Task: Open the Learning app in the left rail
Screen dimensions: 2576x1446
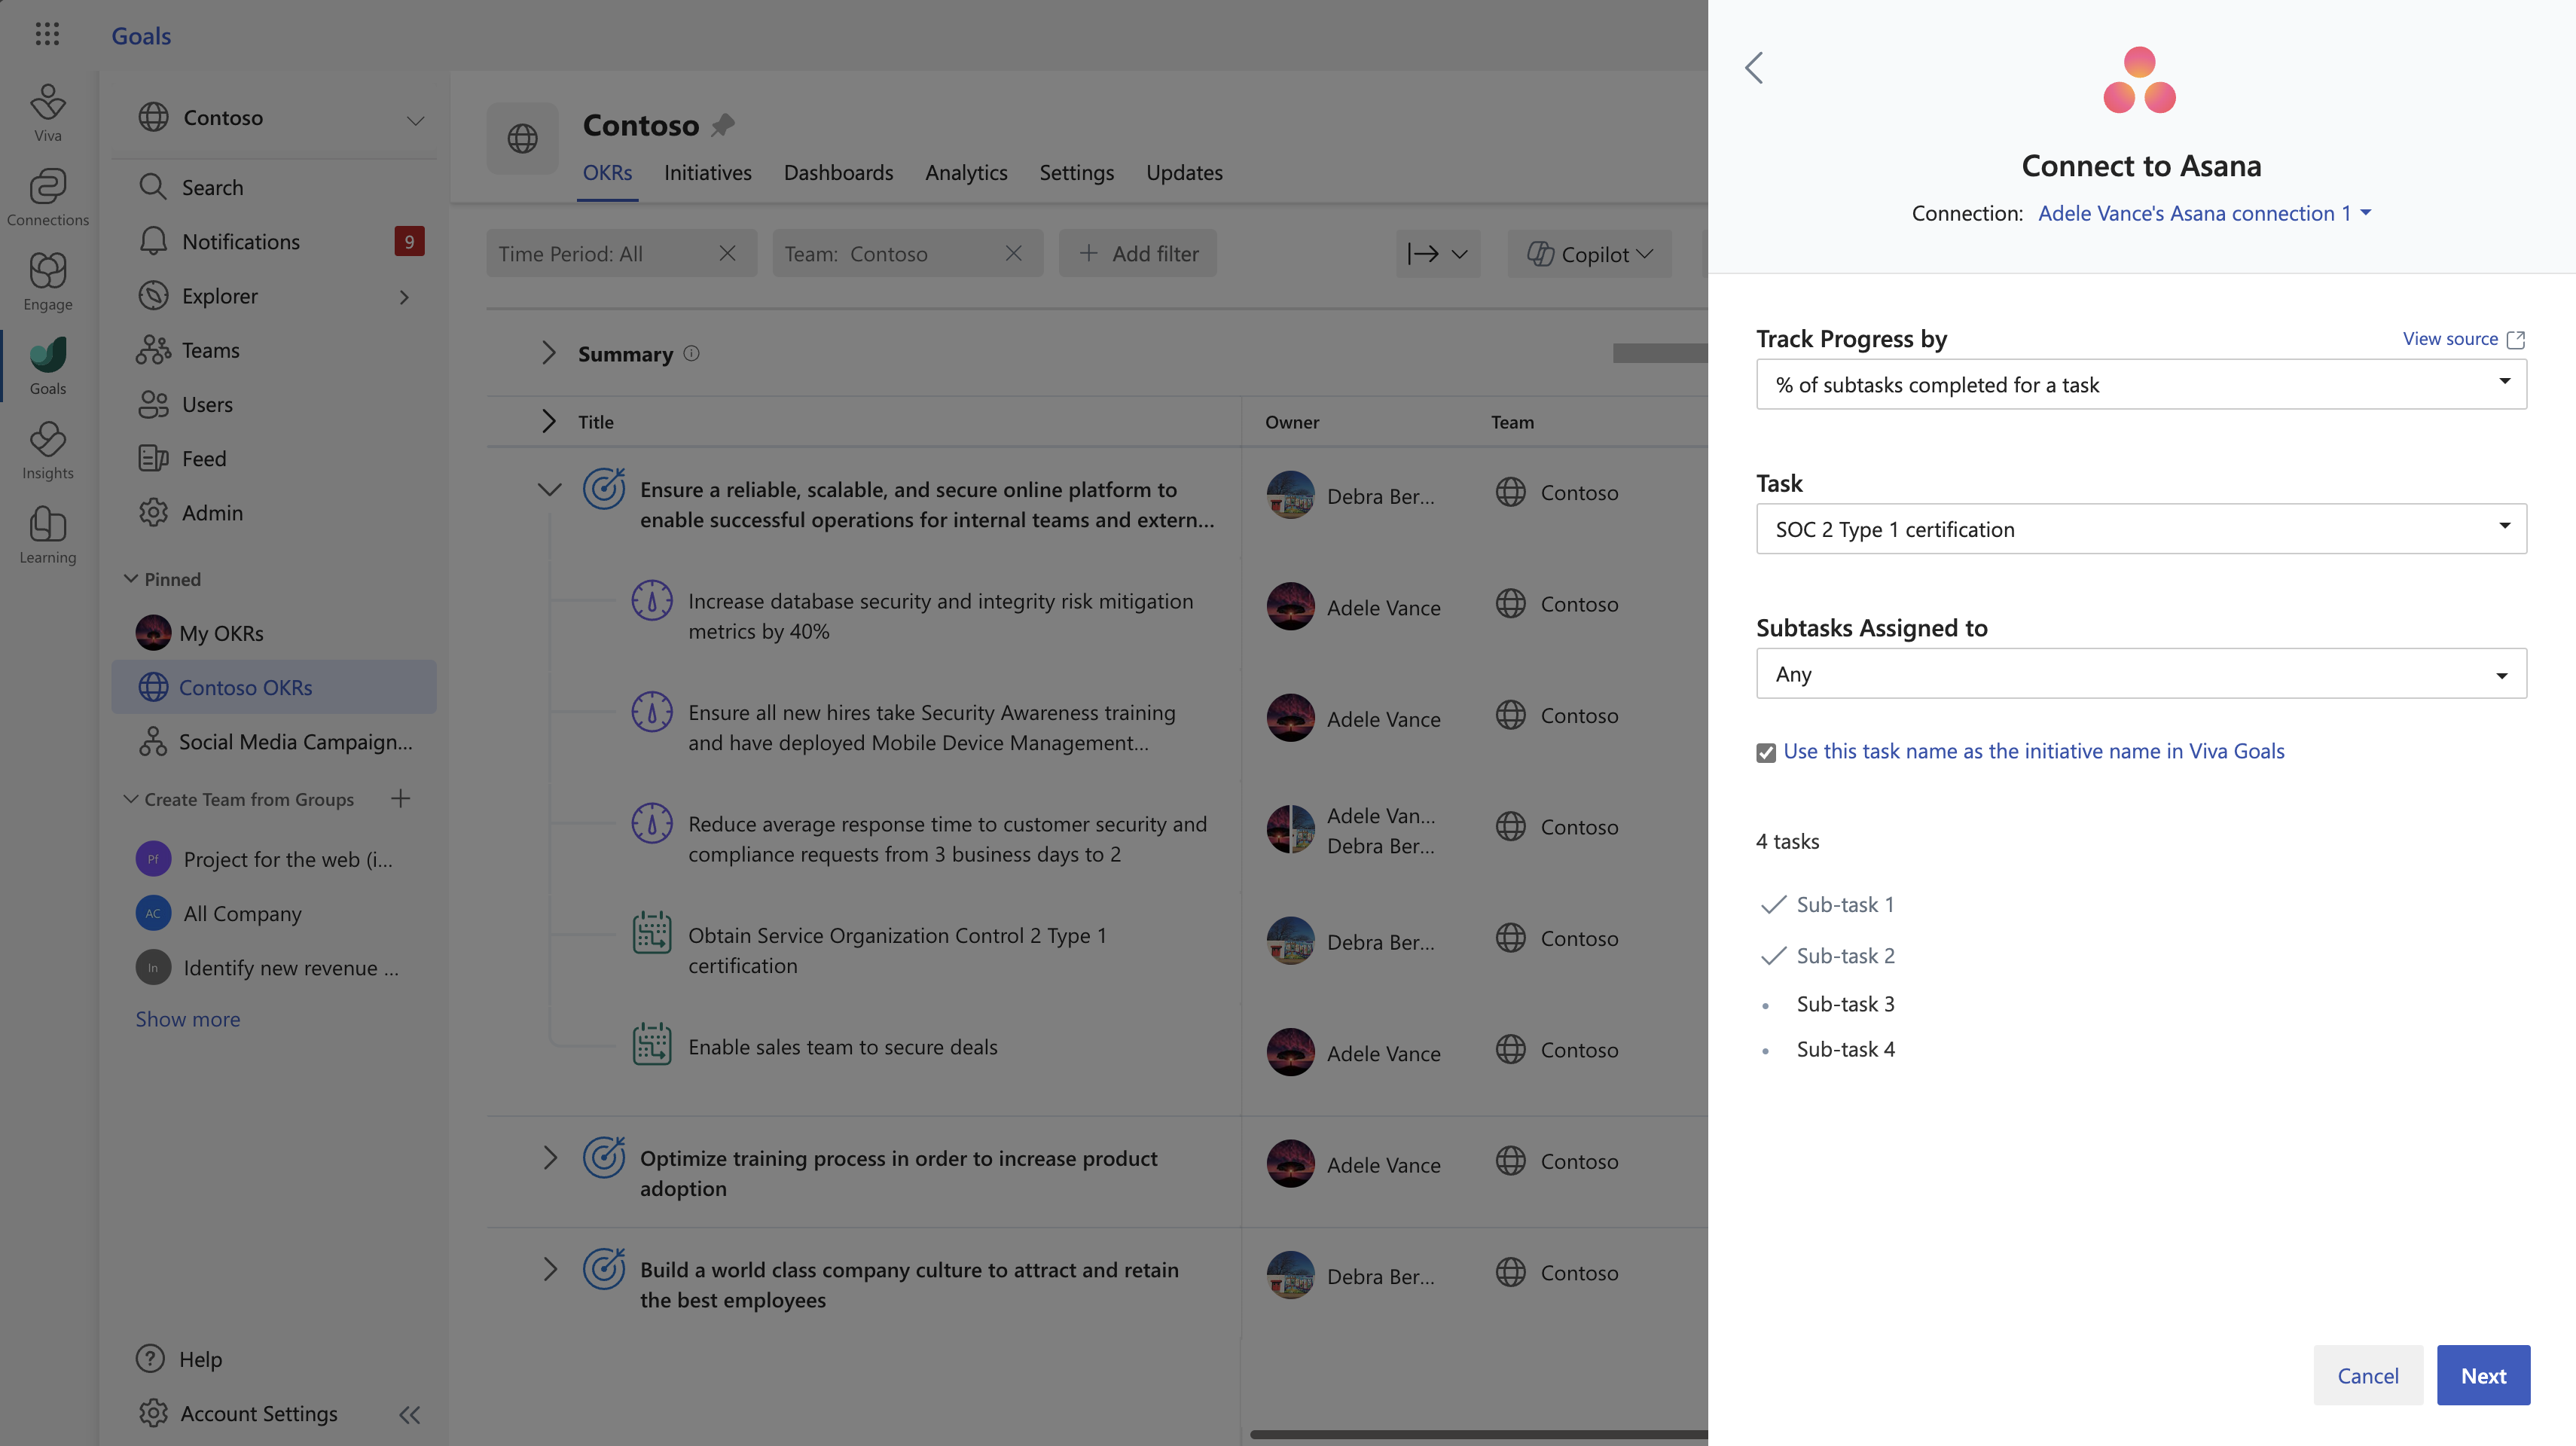Action: (47, 534)
